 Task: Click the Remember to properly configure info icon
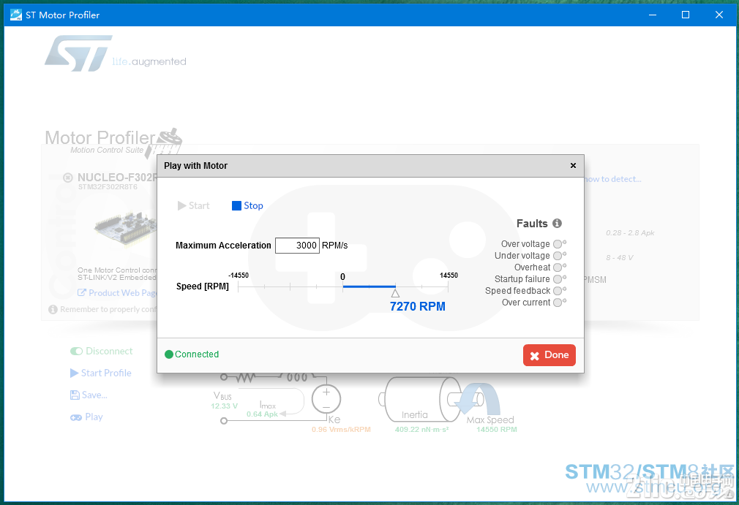click(53, 309)
